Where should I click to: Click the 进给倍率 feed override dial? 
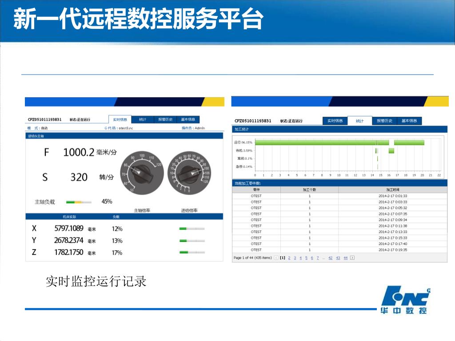189,173
